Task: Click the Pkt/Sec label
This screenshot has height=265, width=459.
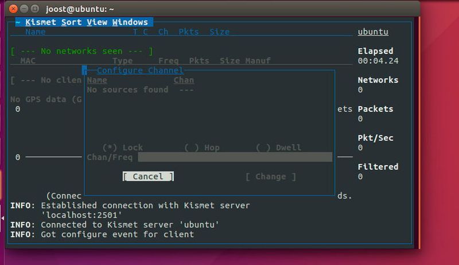Action: coord(375,138)
